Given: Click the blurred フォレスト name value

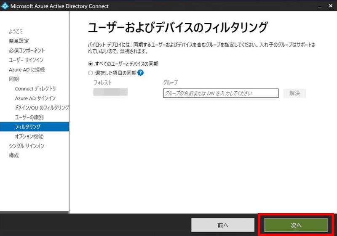Looking at the screenshot, I should tap(110, 92).
